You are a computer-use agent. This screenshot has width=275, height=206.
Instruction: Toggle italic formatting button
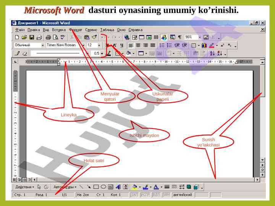[114, 45]
